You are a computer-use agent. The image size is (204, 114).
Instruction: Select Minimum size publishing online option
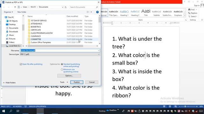coord(62,70)
